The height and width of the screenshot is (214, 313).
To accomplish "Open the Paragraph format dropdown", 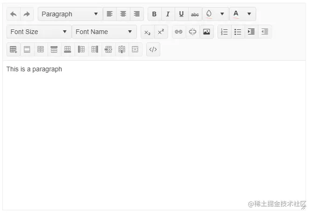I will [70, 14].
